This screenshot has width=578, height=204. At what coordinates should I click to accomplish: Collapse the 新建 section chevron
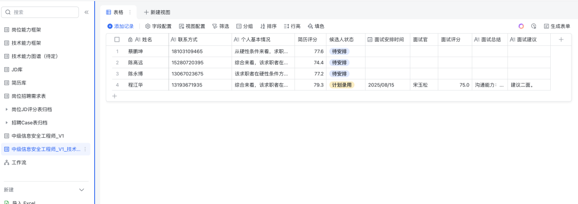click(82, 190)
